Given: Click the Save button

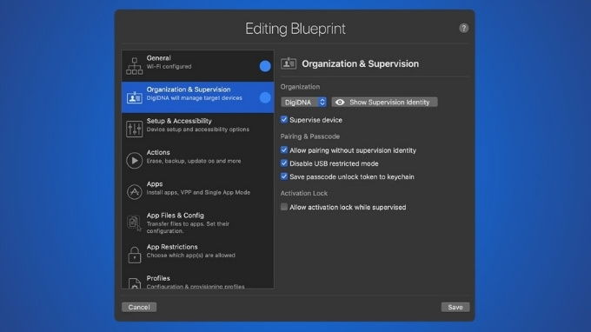Looking at the screenshot, I should pyautogui.click(x=455, y=307).
